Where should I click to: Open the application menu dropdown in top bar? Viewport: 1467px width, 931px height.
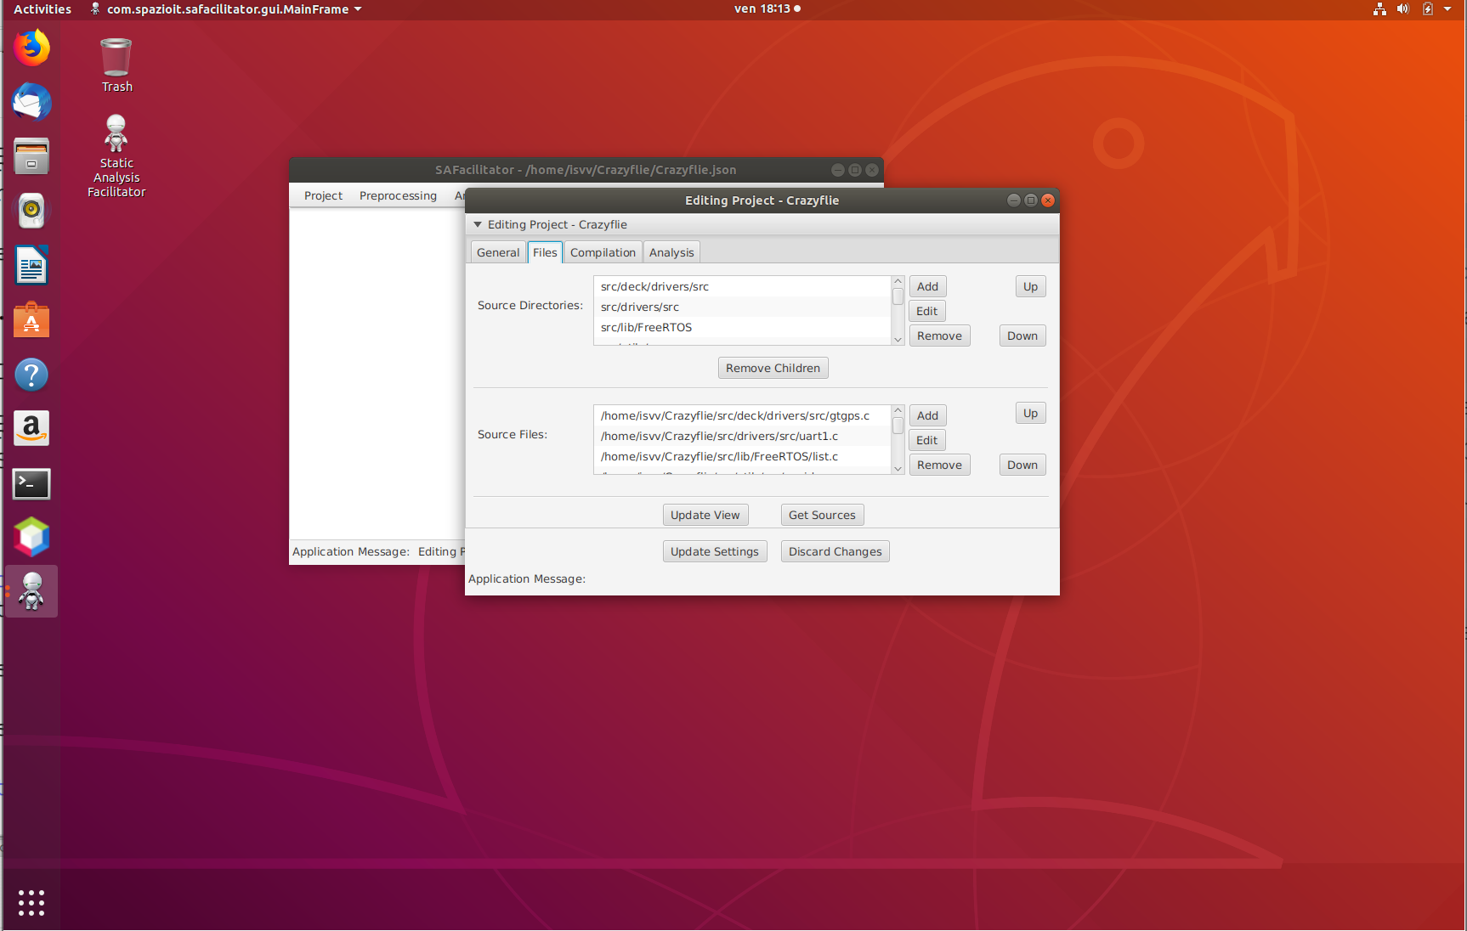[x=227, y=9]
